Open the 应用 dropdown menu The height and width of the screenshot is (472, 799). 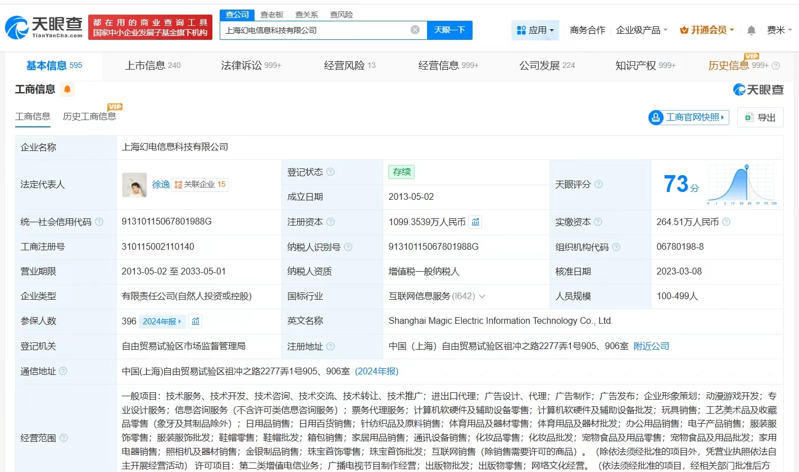click(535, 30)
